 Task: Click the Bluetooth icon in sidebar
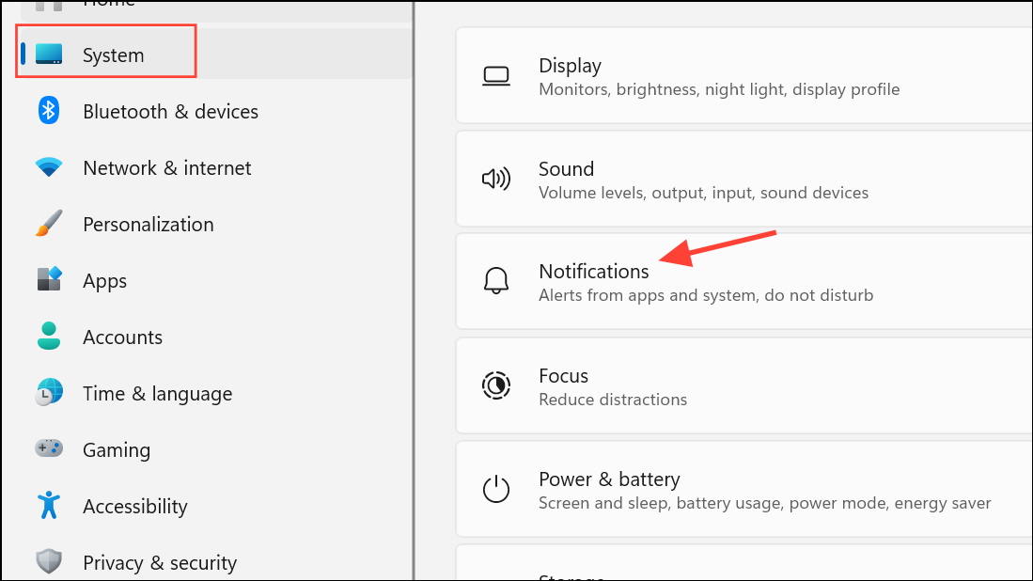tap(49, 111)
